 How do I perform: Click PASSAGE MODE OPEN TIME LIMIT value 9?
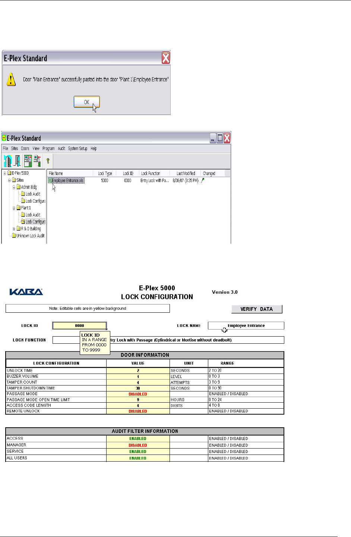coord(138,400)
